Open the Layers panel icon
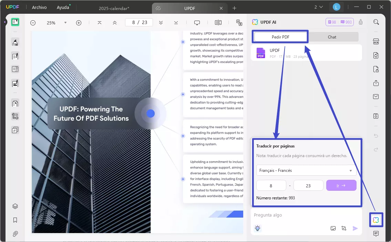Screen dimensions: 391x242 (15, 206)
